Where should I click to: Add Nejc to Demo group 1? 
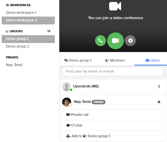tap(88, 136)
